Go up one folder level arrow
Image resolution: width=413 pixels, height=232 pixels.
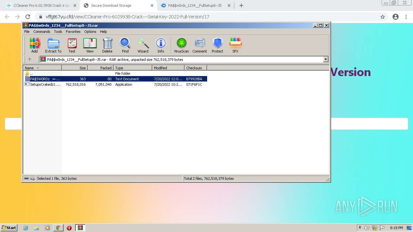[30, 59]
